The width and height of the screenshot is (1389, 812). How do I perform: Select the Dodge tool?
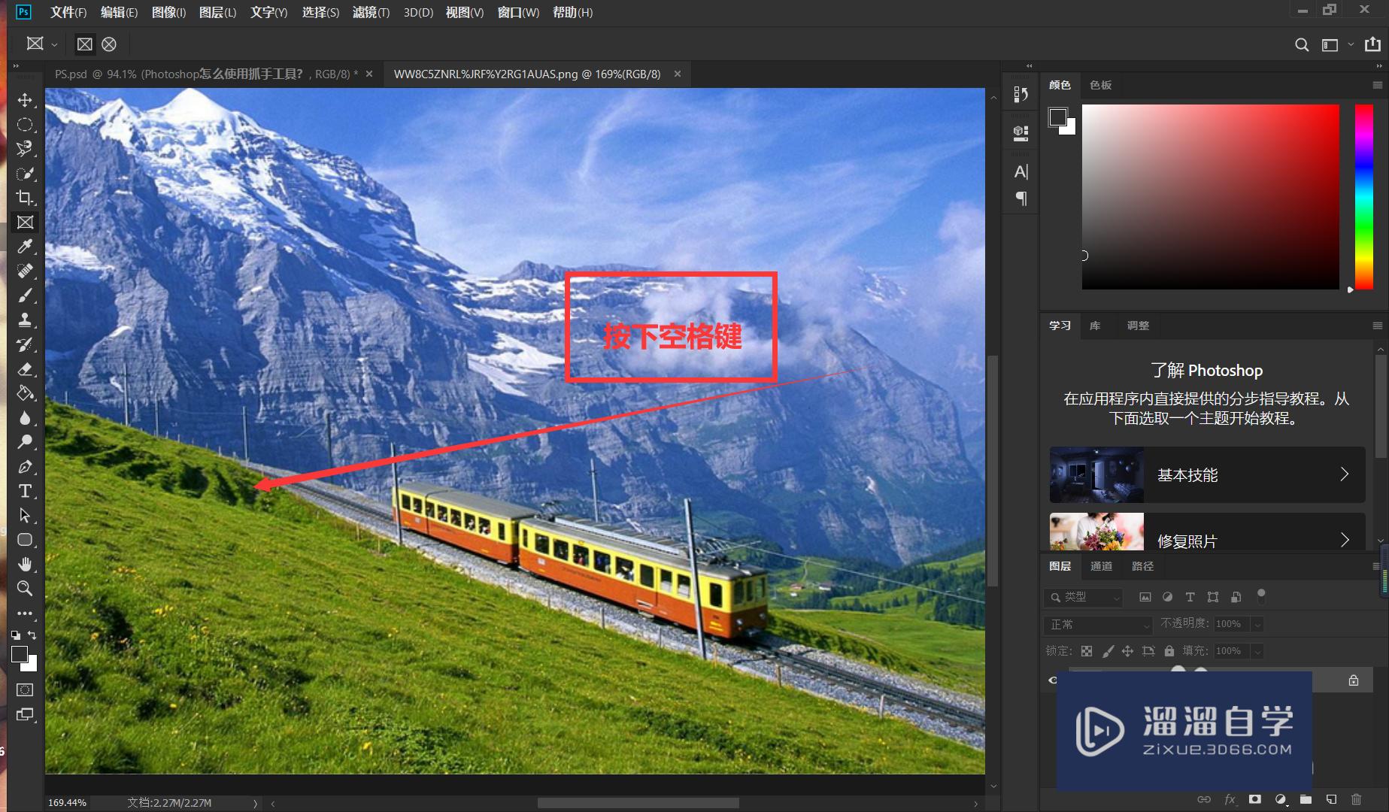point(25,442)
